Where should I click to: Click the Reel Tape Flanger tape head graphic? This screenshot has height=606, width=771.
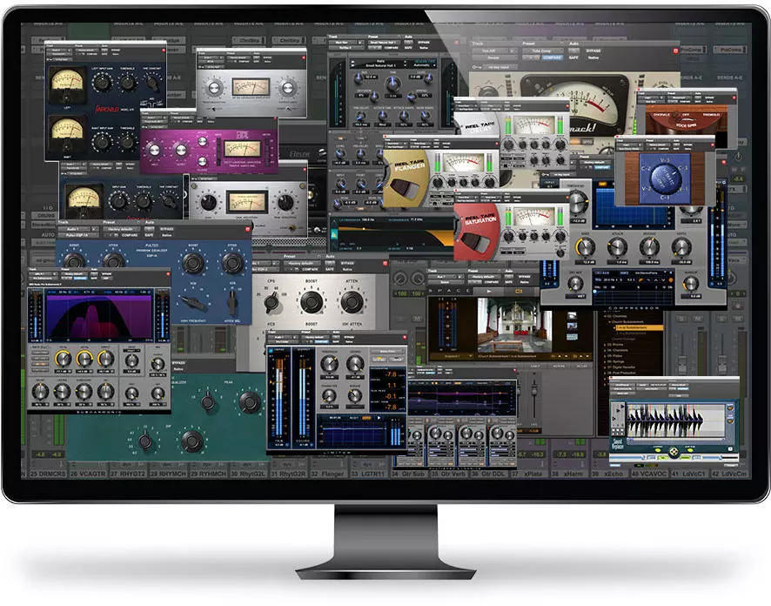(x=406, y=190)
